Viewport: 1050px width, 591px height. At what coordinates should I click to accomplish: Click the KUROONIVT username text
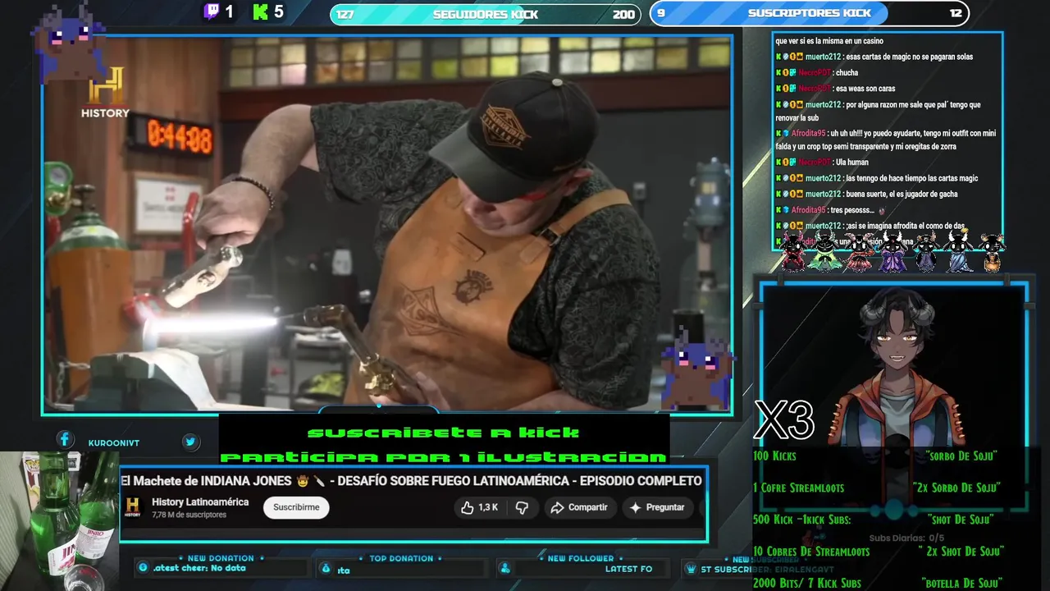pos(113,443)
